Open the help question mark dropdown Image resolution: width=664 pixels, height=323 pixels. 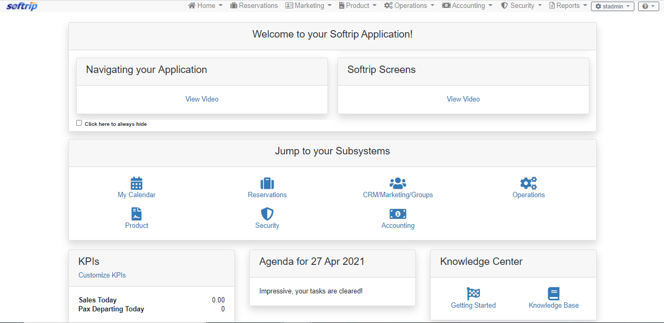click(x=648, y=6)
